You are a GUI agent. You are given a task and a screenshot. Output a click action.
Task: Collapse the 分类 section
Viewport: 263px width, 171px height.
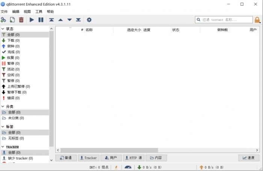(x=3, y=106)
